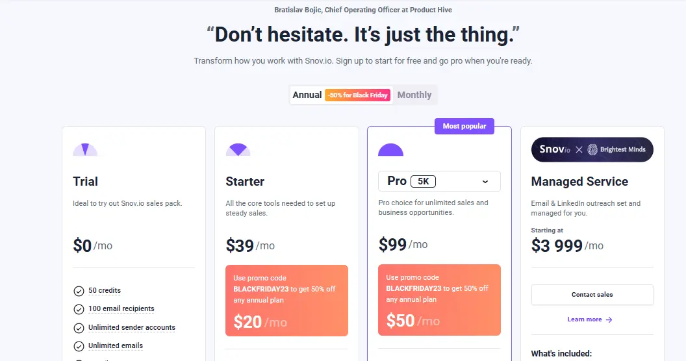Click the Snov.io Brightest Minds logo
Image resolution: width=686 pixels, height=361 pixels.
[x=592, y=149]
